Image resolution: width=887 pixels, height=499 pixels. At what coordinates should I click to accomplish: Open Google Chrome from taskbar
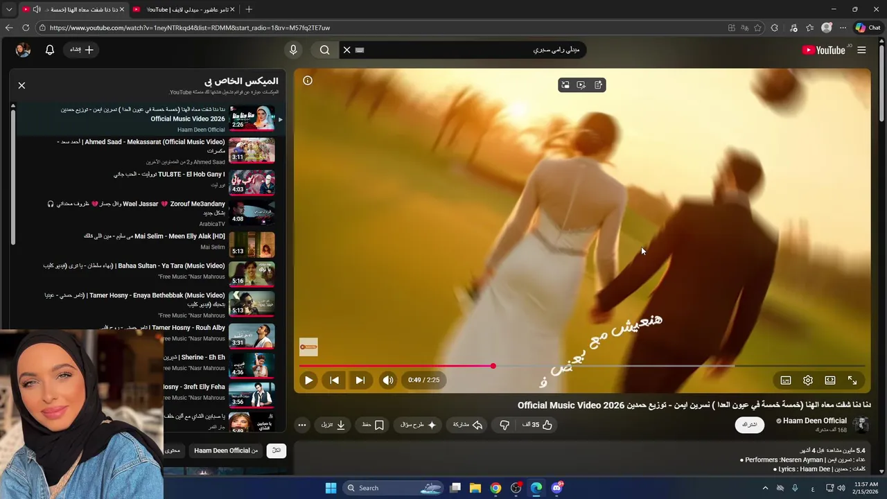(495, 488)
